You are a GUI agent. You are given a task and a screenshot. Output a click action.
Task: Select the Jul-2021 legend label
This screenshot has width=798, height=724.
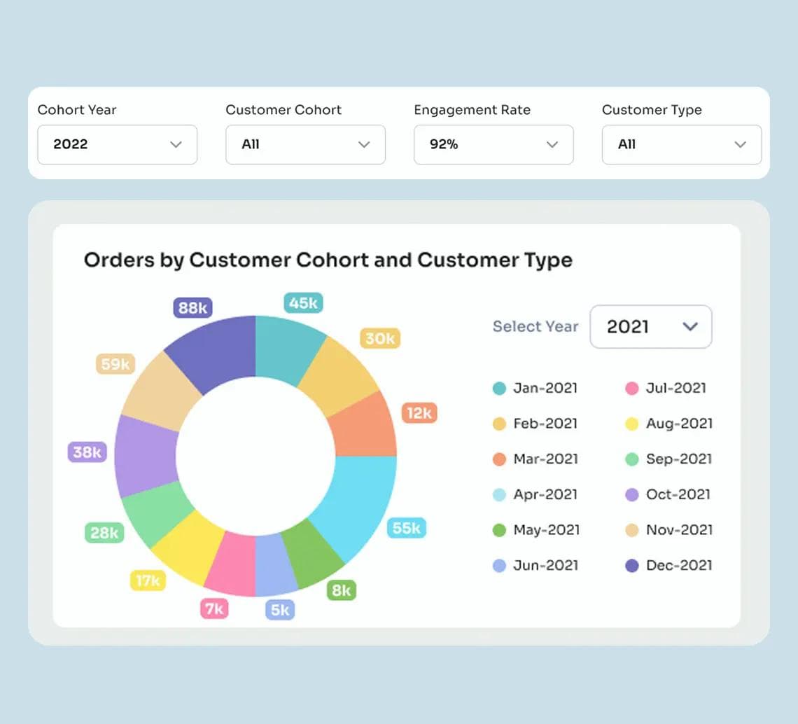[676, 388]
